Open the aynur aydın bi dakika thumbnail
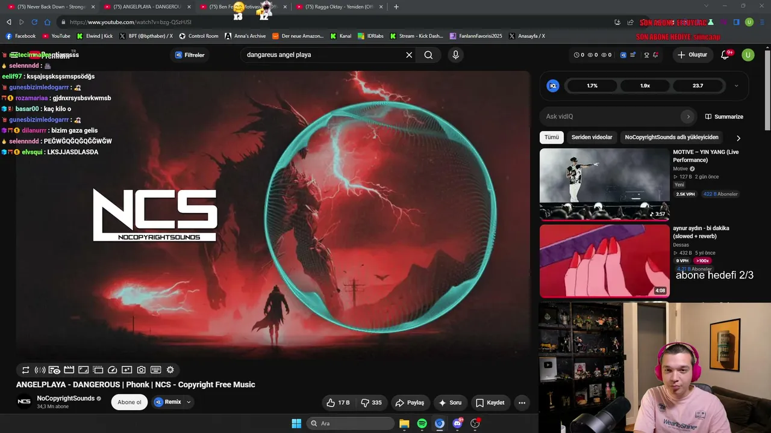771x433 pixels. point(605,261)
